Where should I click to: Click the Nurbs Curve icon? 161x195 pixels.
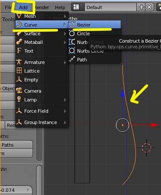coord(72,42)
